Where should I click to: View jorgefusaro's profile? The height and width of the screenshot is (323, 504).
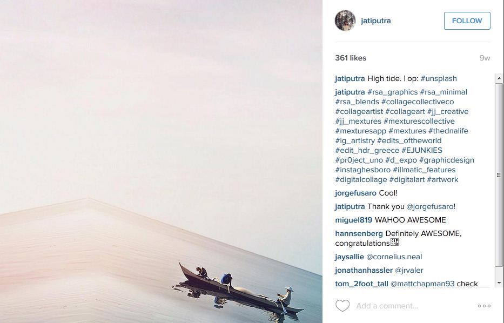tap(355, 193)
